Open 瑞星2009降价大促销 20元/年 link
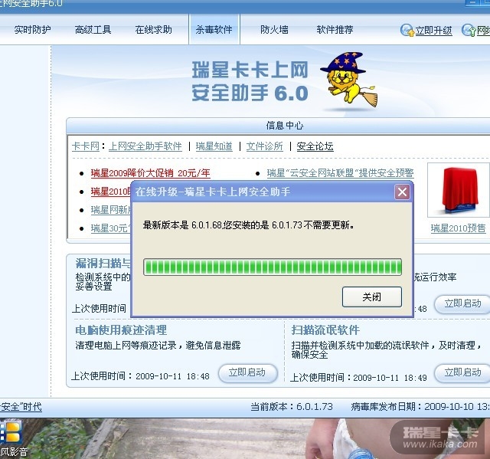Image resolution: width=490 pixels, height=459 pixels. click(x=150, y=173)
